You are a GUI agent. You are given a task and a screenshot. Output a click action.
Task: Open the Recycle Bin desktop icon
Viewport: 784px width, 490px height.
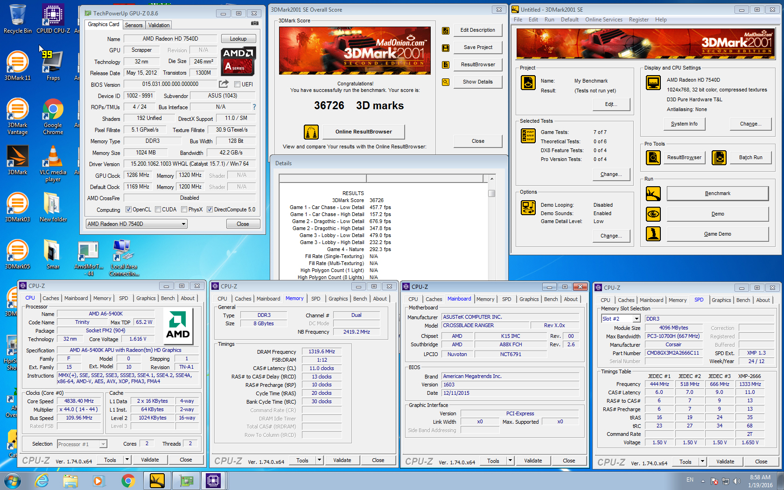pos(18,19)
